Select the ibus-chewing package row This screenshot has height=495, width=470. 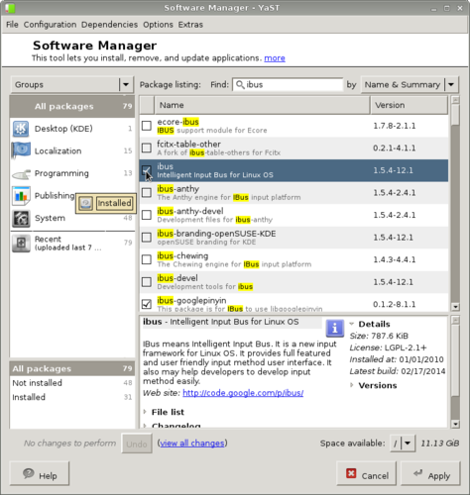click(294, 259)
